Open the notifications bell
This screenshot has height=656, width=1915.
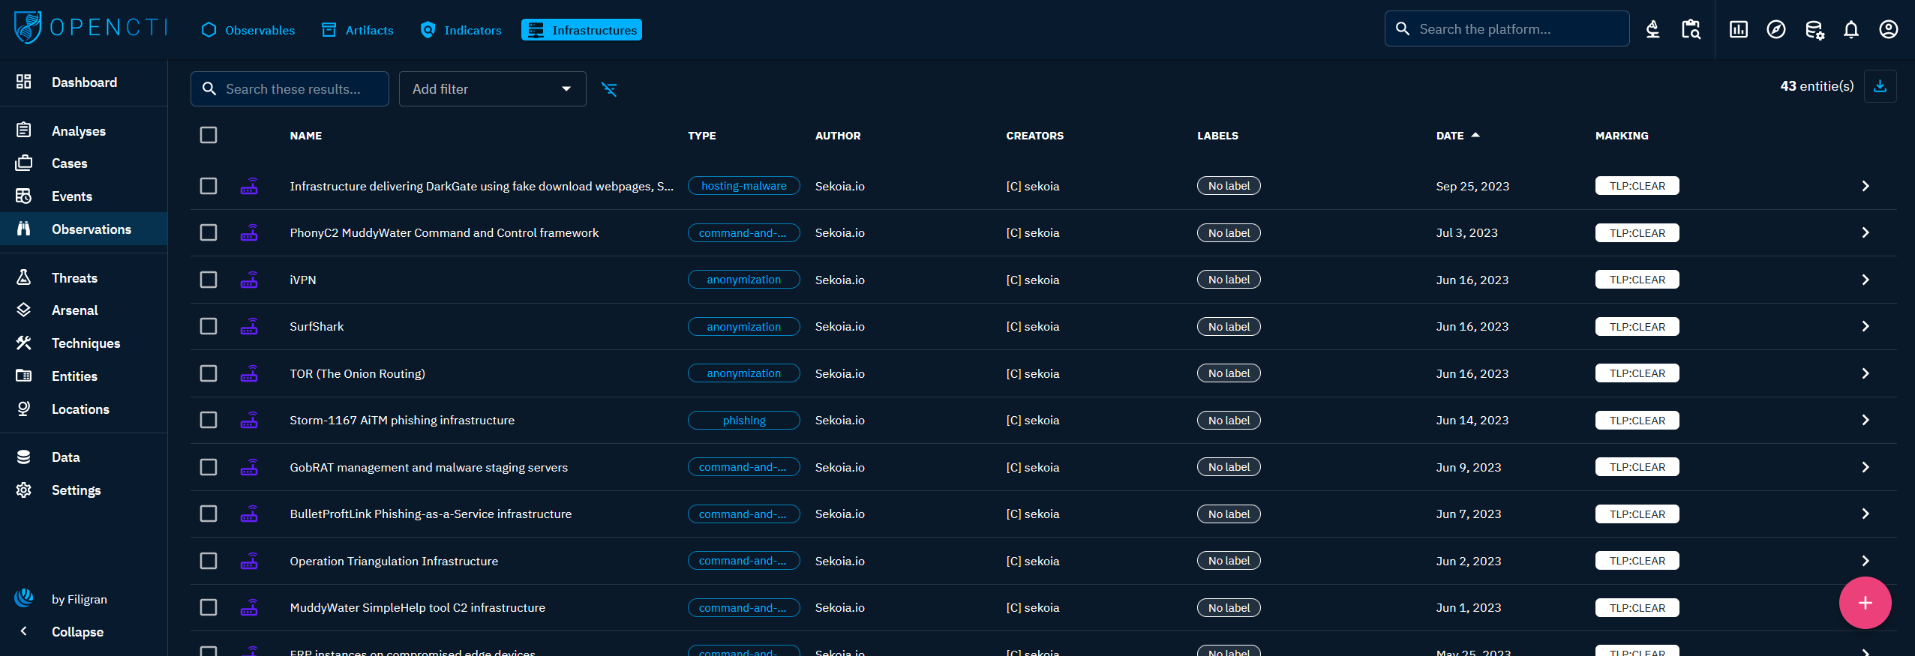point(1850,29)
